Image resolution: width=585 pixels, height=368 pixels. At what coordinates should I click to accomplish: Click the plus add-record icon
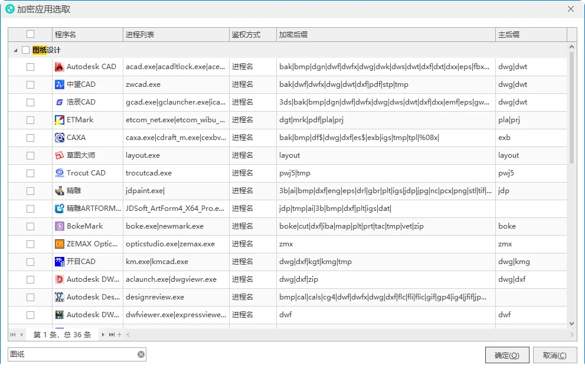(x=119, y=335)
